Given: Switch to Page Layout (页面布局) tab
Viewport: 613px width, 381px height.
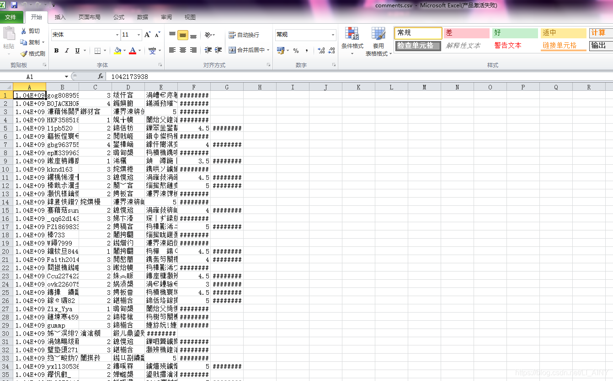Looking at the screenshot, I should pyautogui.click(x=89, y=17).
